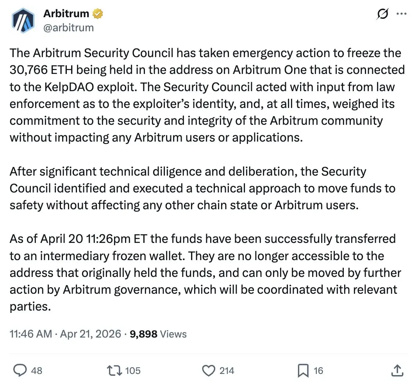Click the 214 likes count
The image size is (418, 388).
point(227,370)
